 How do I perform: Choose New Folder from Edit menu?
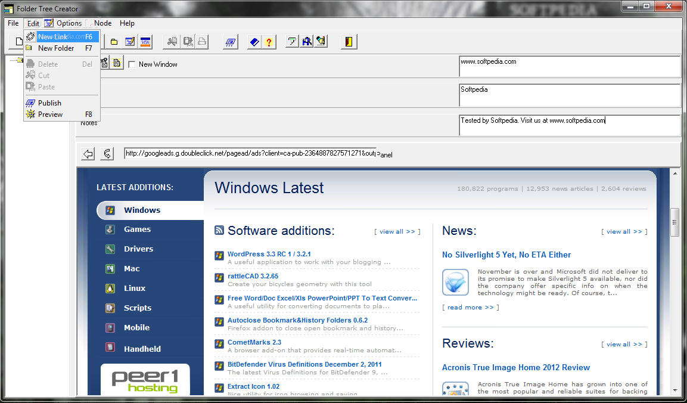[x=62, y=48]
